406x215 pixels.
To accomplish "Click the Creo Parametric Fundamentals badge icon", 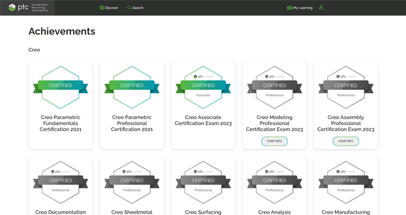I will coord(60,86).
